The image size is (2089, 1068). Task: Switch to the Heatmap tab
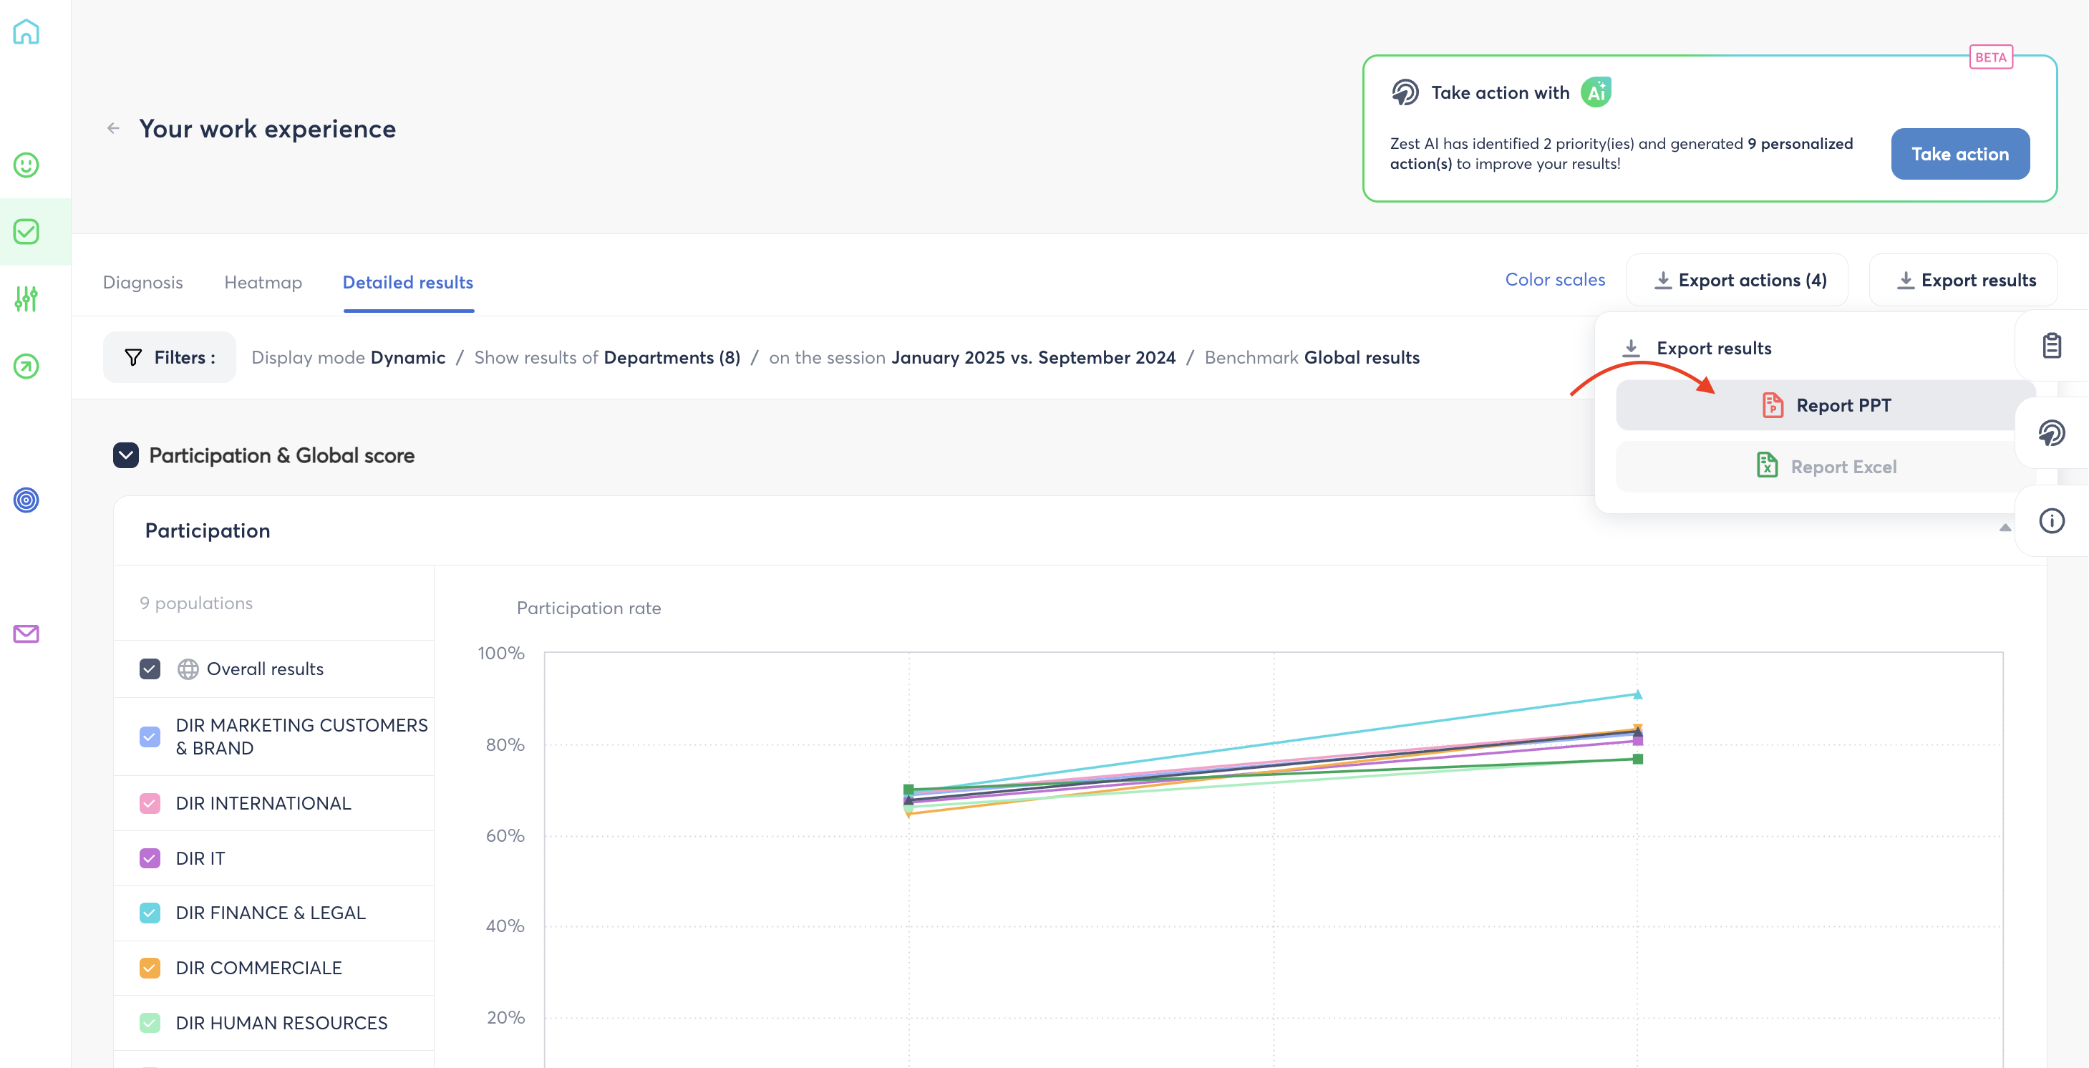tap(263, 282)
